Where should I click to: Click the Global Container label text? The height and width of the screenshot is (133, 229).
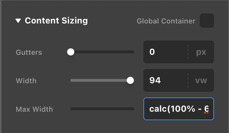click(x=166, y=21)
